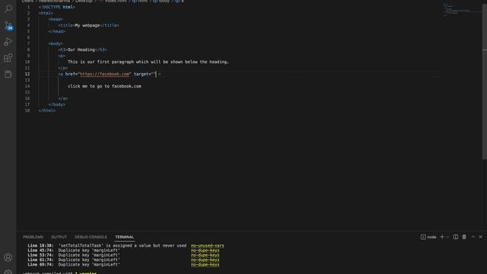
Task: Switch to the PROBLEMS tab
Action: (x=33, y=237)
